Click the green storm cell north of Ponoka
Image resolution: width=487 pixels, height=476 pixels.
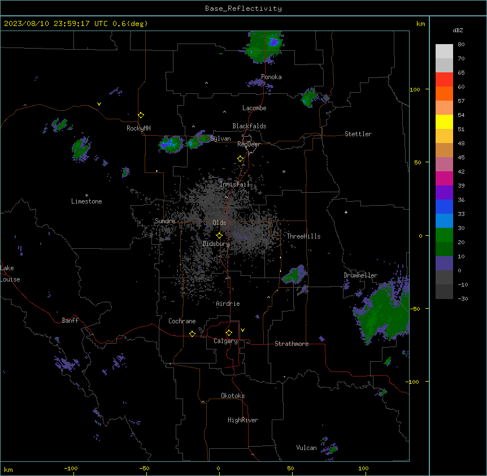tap(264, 46)
